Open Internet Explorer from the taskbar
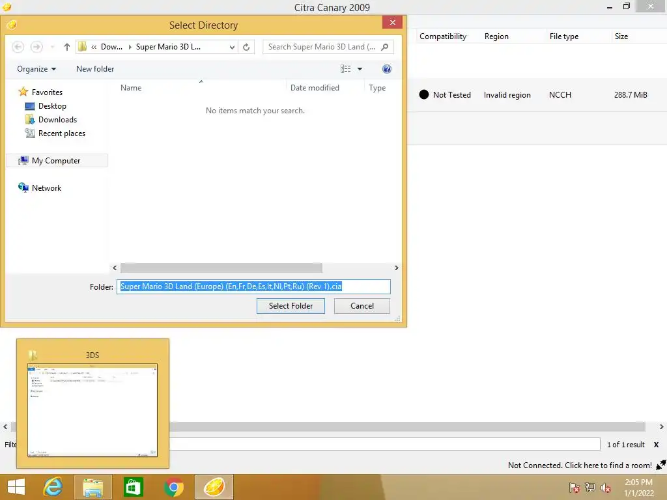Screen dimensions: 667x500 [x=53, y=487]
